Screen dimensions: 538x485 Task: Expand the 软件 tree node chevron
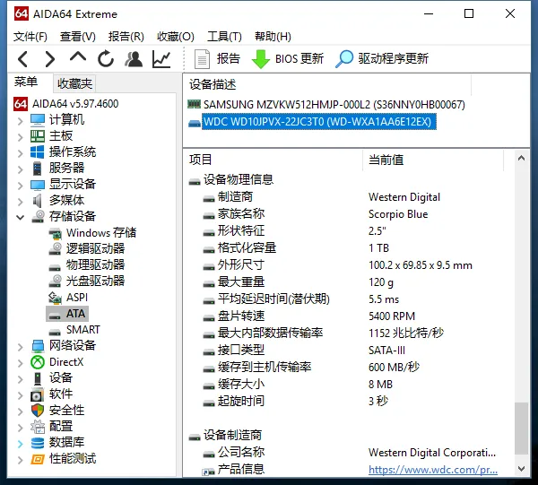[x=21, y=395]
